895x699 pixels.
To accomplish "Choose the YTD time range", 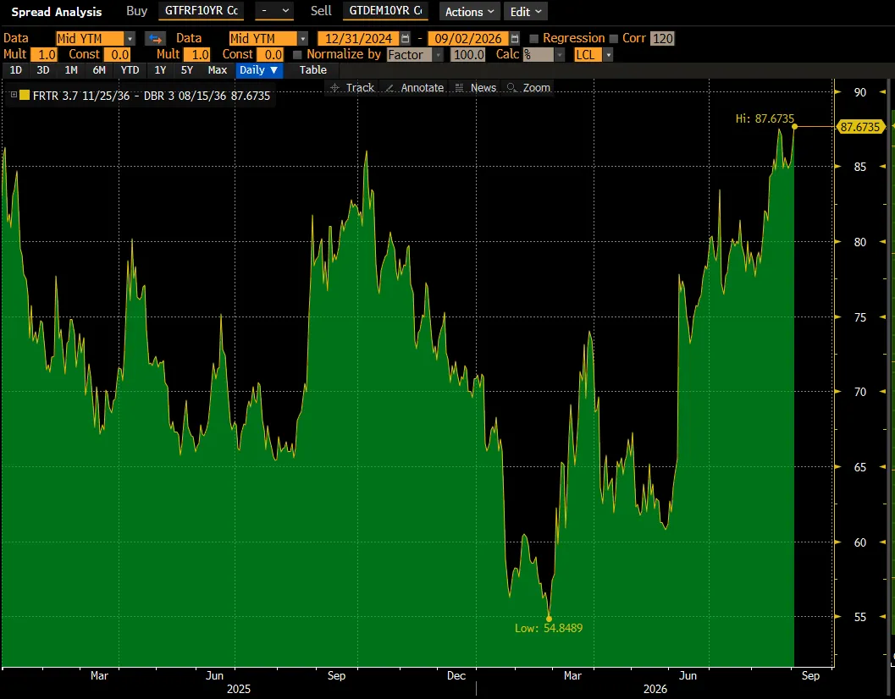I will (130, 70).
